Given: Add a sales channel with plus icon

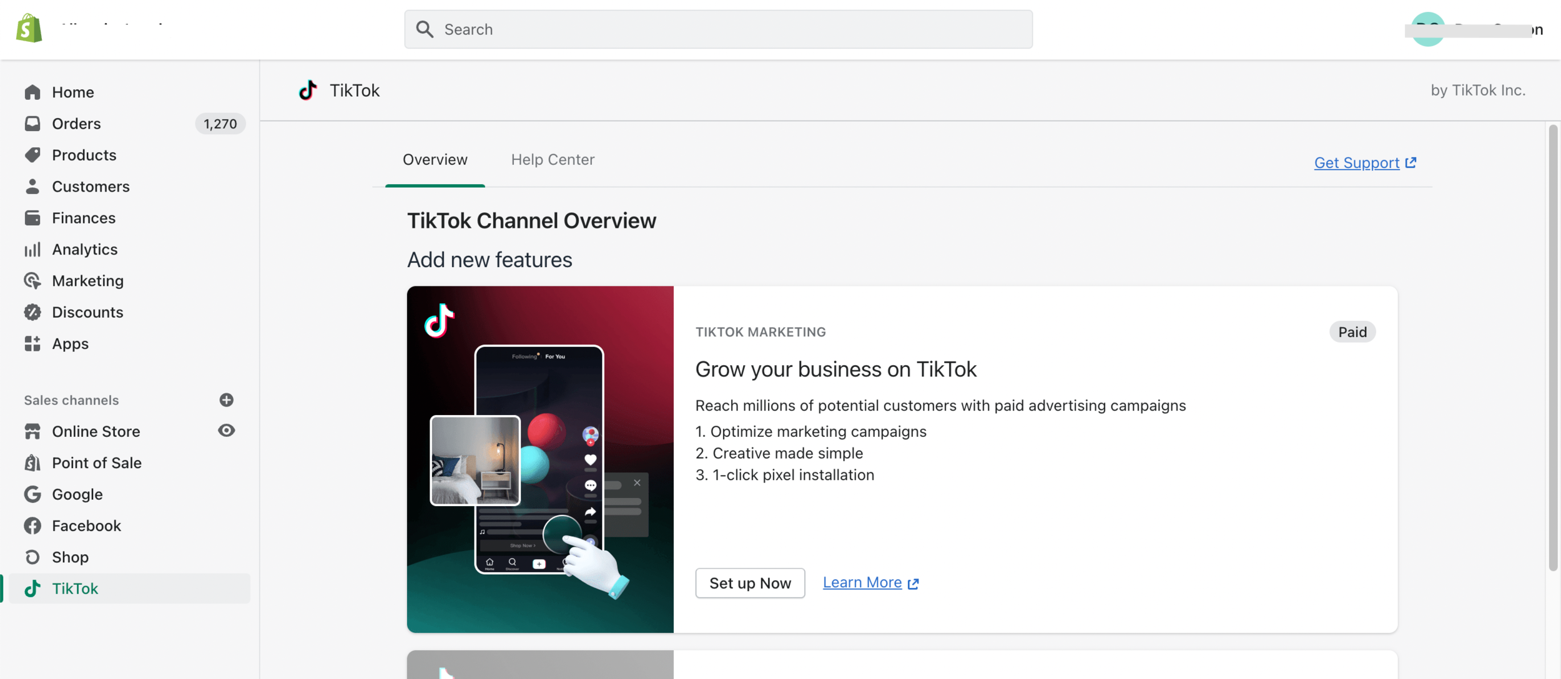Looking at the screenshot, I should [x=227, y=399].
